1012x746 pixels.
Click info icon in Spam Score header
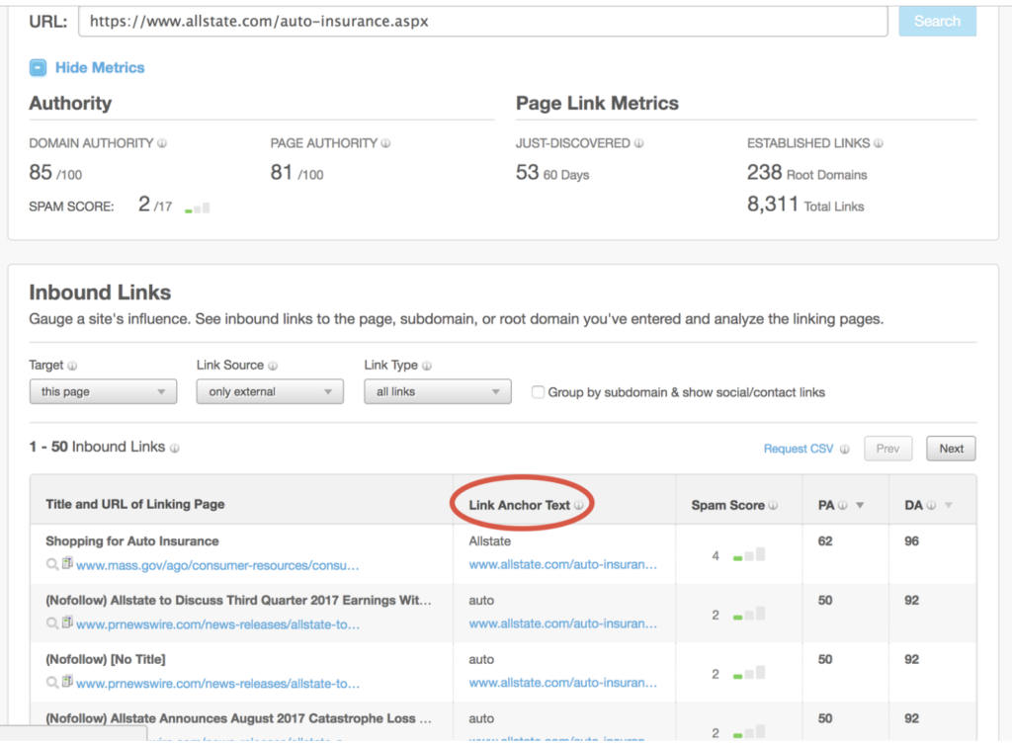pyautogui.click(x=773, y=505)
